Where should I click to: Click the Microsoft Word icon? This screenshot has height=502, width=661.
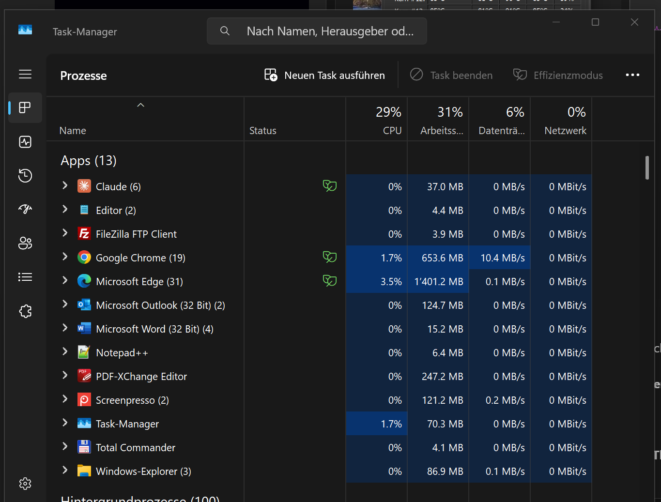[84, 328]
